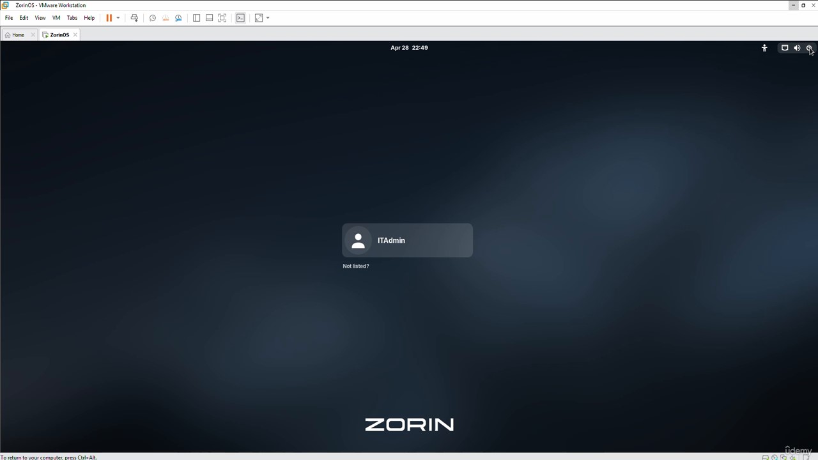Open the Edit menu

[24, 18]
